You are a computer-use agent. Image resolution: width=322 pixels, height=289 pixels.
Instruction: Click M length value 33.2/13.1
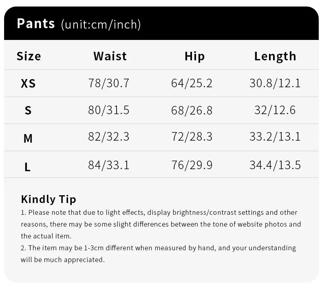pyautogui.click(x=275, y=137)
